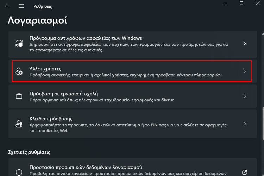Open Κλειδιά πρόσβασης settings
The height and width of the screenshot is (176, 264).
coord(133,124)
